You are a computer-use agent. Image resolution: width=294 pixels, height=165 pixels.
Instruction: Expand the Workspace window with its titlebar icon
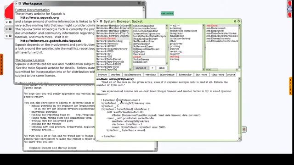coord(139,3)
